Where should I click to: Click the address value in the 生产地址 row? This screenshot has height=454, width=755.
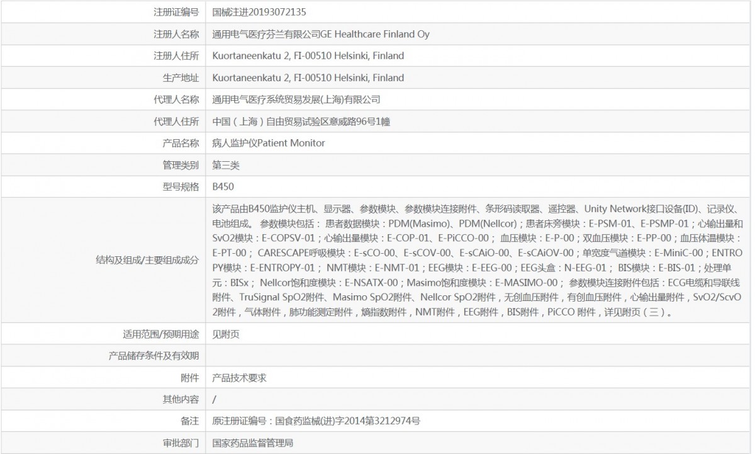tap(308, 78)
